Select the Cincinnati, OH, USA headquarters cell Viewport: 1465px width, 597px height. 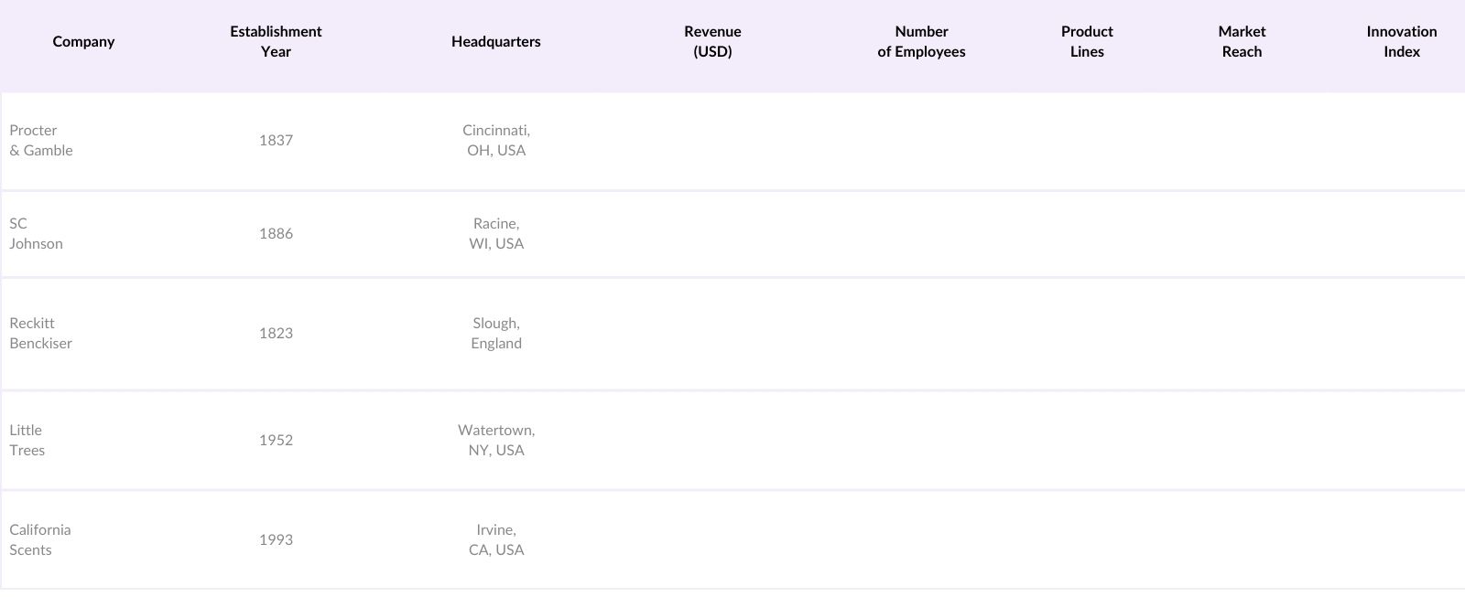click(496, 141)
